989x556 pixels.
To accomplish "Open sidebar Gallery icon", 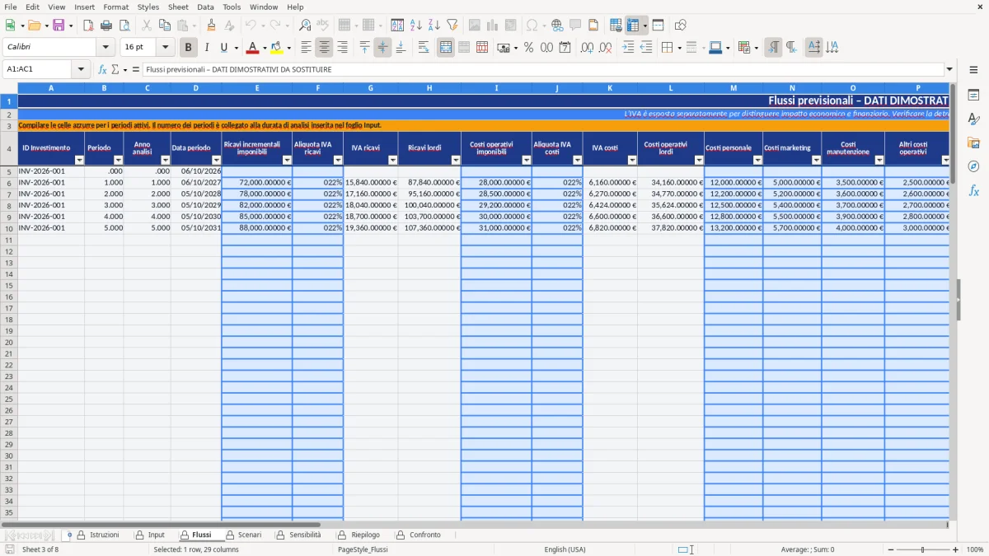I will [973, 143].
